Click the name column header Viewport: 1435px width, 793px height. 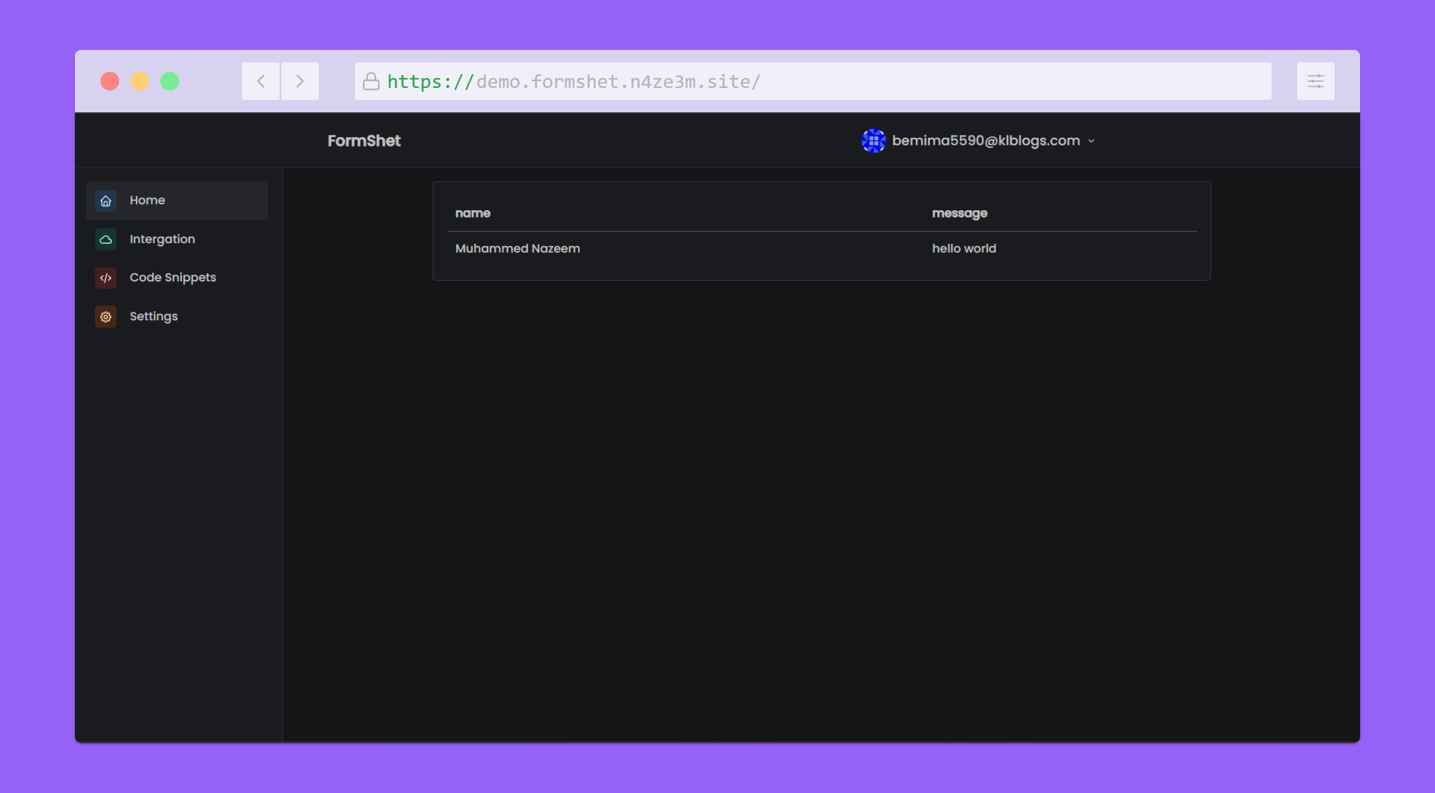click(472, 213)
